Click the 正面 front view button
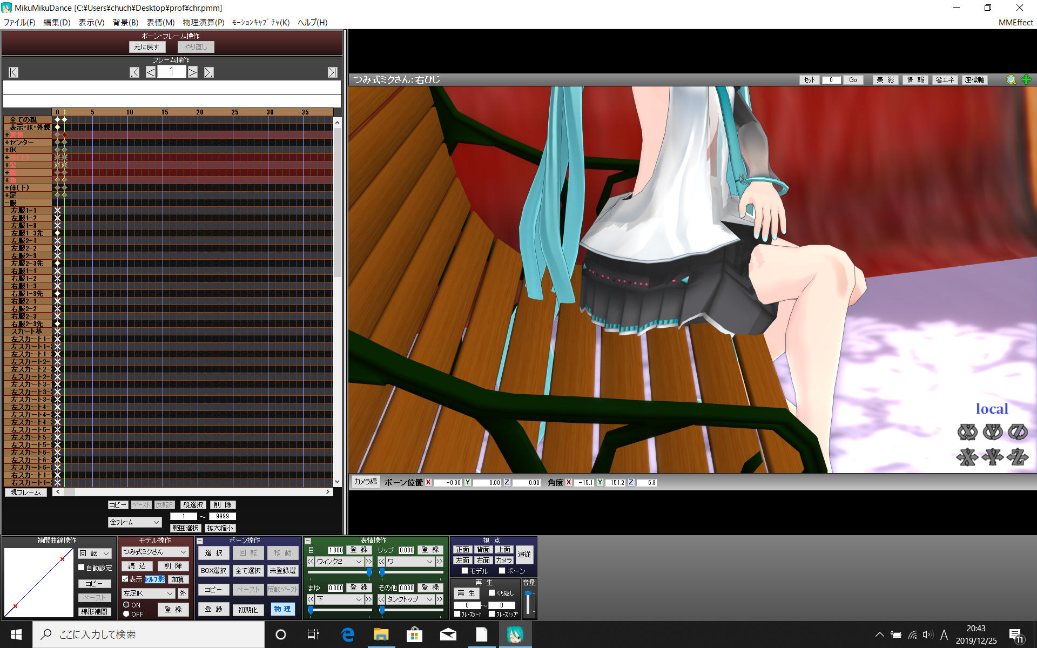The height and width of the screenshot is (648, 1037). (463, 550)
